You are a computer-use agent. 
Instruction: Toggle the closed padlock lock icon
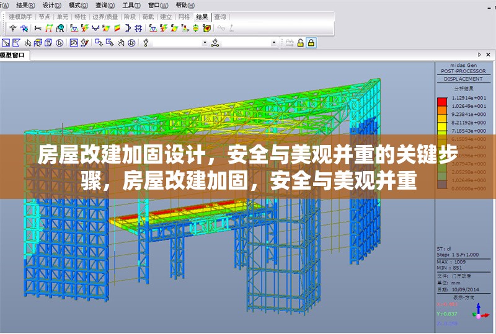311,43
